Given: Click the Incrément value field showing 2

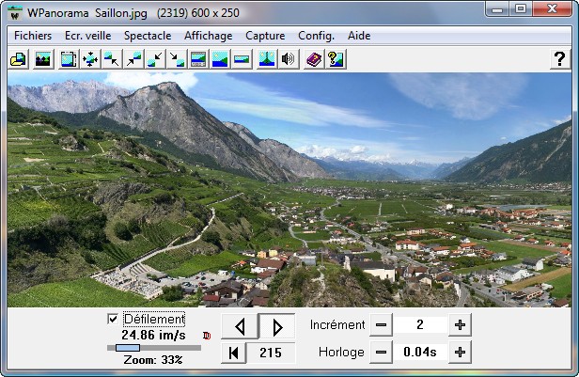Looking at the screenshot, I should coord(420,325).
